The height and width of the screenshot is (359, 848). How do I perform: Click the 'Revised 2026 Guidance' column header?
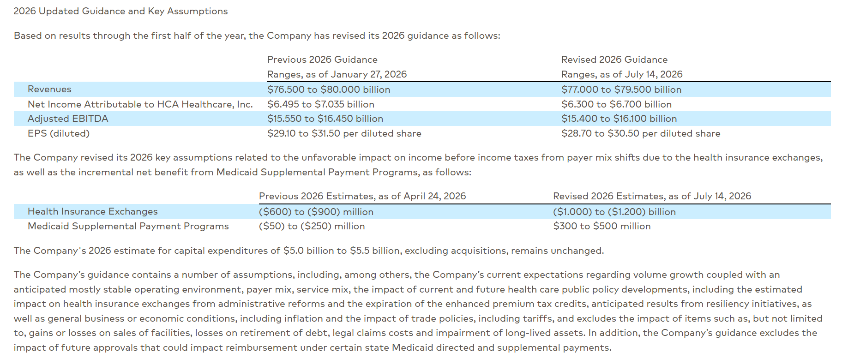coord(614,60)
